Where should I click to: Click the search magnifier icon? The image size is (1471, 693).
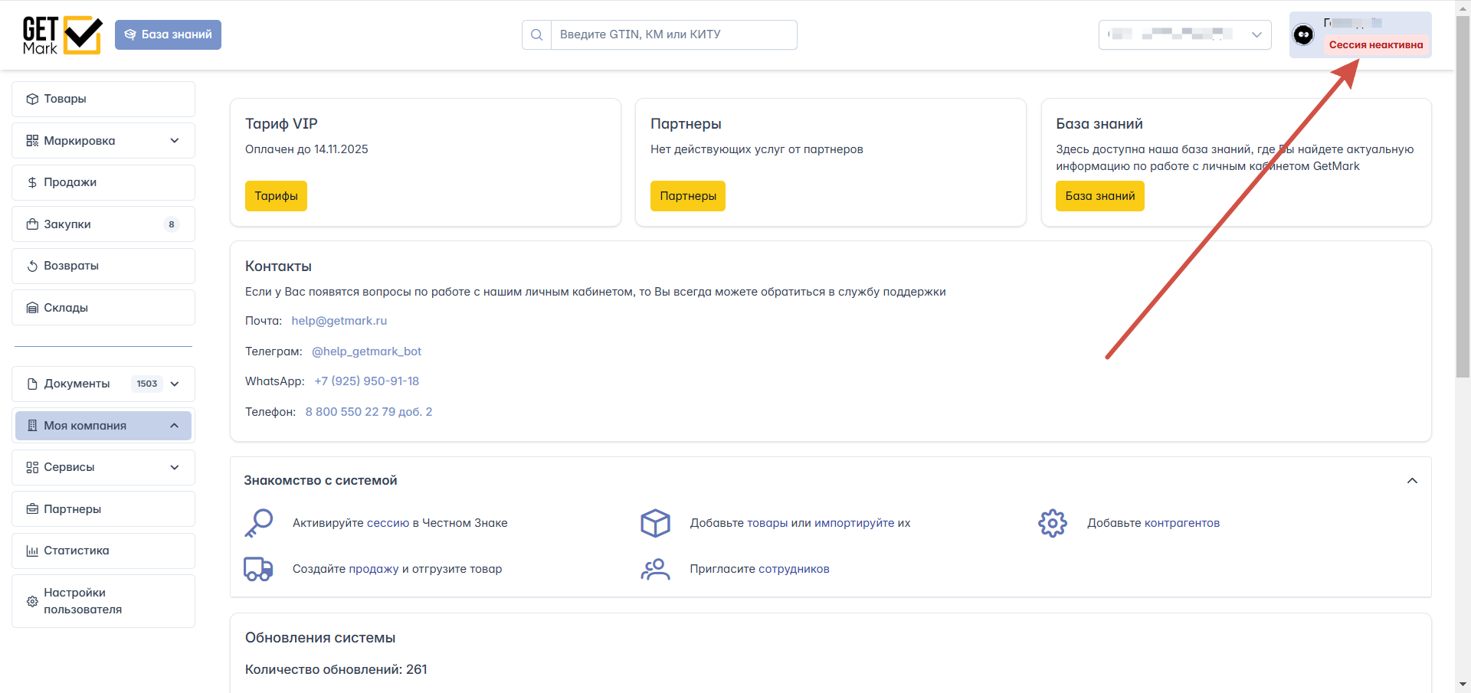point(536,34)
